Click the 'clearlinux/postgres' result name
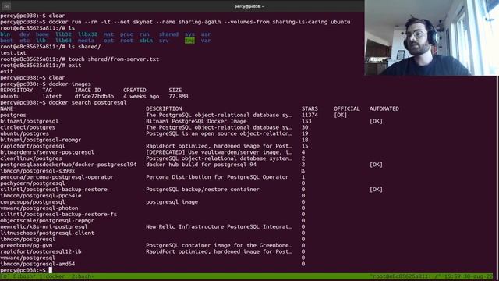Viewport: 499px width, 281px height. pyautogui.click(x=31, y=158)
